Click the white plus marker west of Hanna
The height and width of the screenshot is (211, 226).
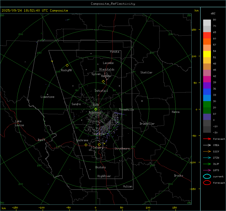(142, 101)
